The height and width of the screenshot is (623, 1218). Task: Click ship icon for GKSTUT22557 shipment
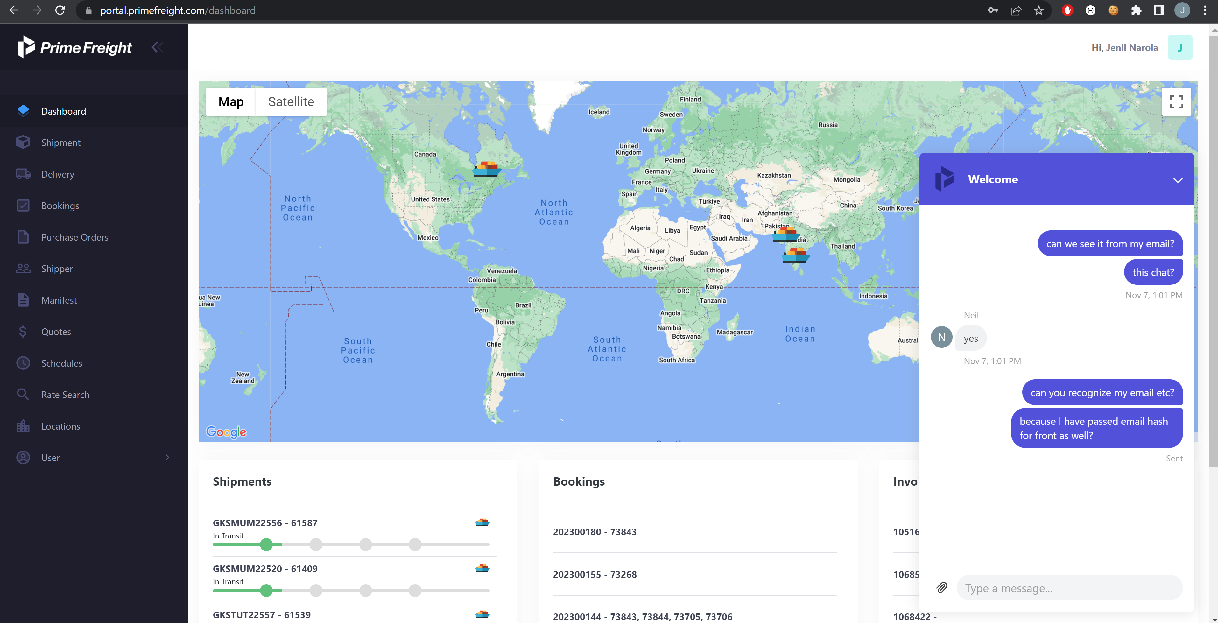pyautogui.click(x=482, y=614)
